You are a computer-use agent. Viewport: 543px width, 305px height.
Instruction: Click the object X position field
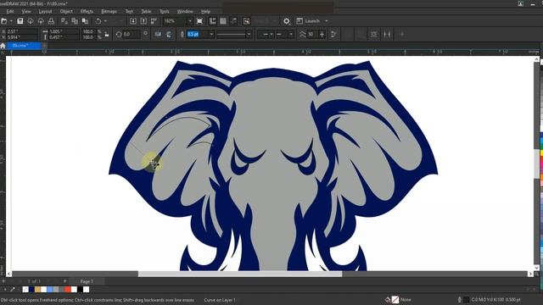[21, 31]
